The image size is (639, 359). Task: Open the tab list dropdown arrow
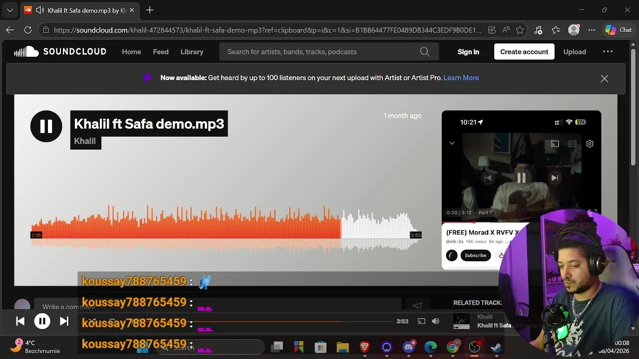(9, 10)
